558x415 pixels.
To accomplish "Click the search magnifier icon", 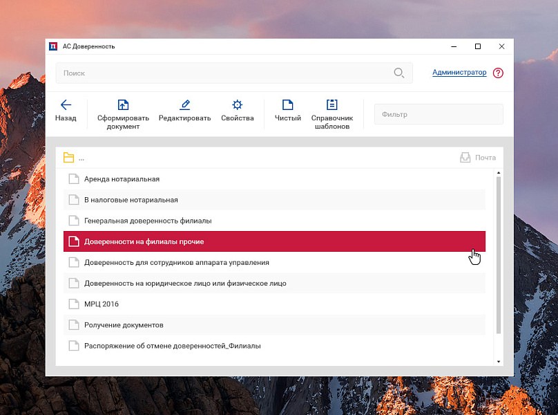I will (x=399, y=73).
